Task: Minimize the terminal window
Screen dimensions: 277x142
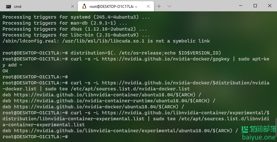Action: 241,6
